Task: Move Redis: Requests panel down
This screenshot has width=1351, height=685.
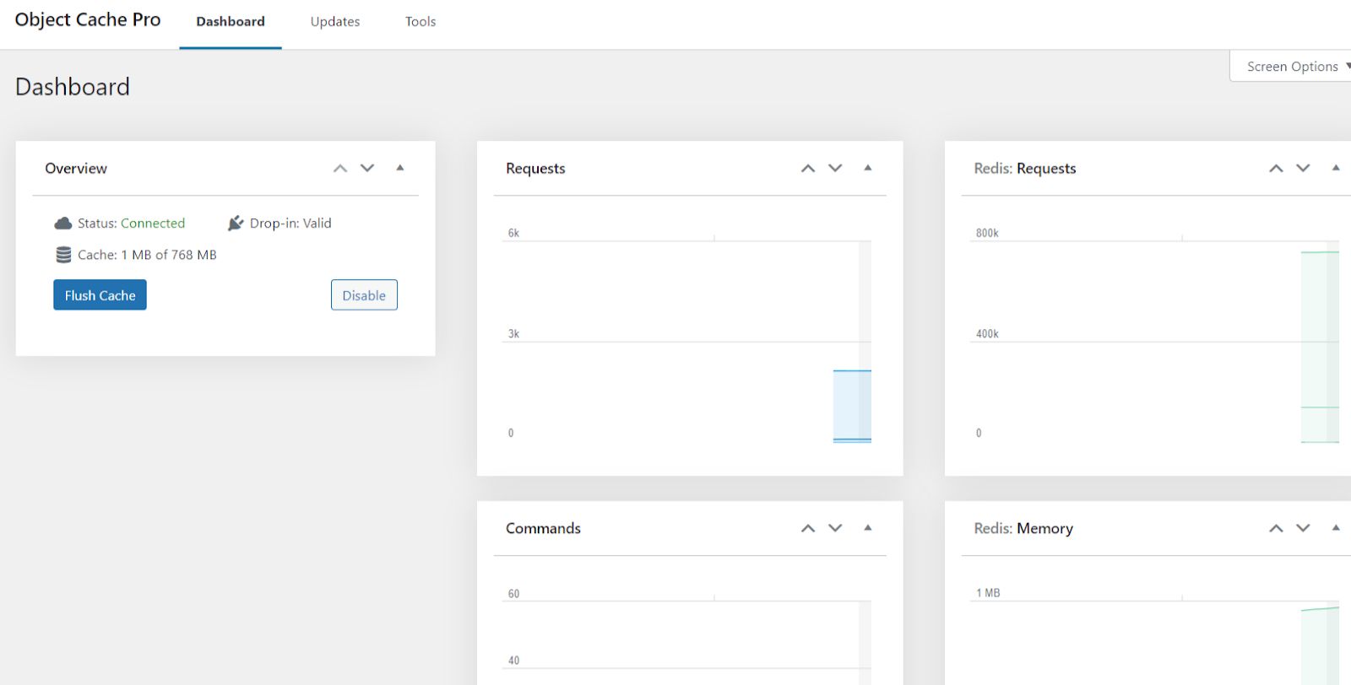Action: (1303, 168)
